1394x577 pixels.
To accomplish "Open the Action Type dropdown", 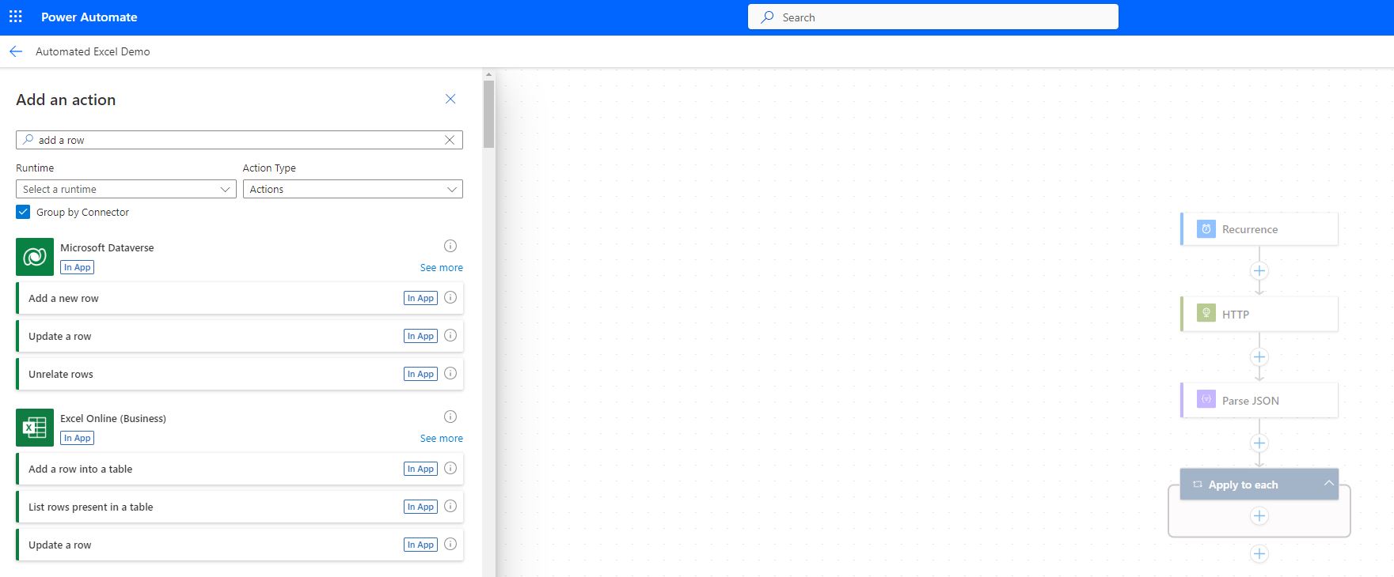I will pos(353,189).
